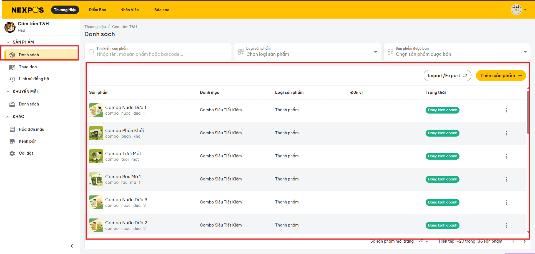Screen dimensions: 535x254
Task: Click the sync history clock icon
Action: (12, 79)
